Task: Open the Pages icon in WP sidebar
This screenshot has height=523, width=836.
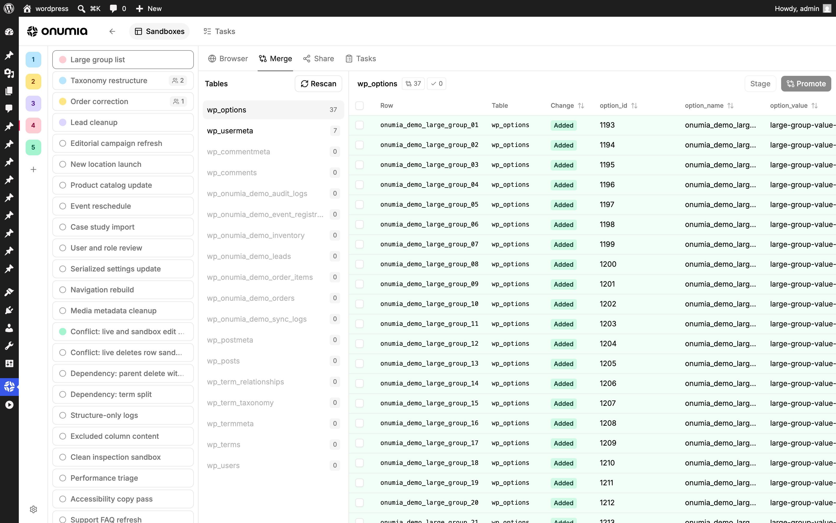Action: coord(9,91)
